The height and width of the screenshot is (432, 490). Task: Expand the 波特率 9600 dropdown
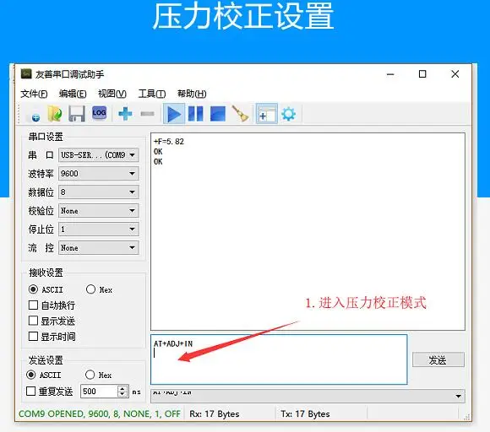pos(99,173)
